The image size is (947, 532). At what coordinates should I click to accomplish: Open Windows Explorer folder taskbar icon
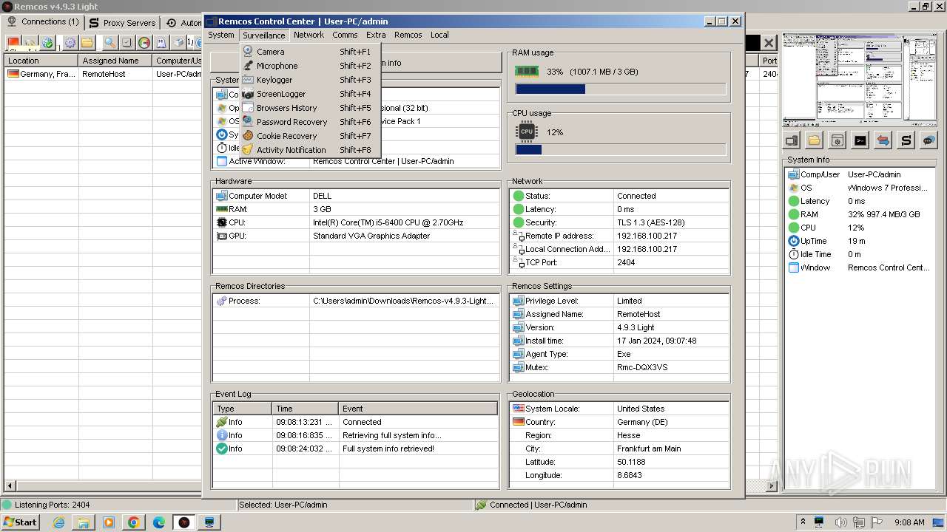pyautogui.click(x=84, y=522)
